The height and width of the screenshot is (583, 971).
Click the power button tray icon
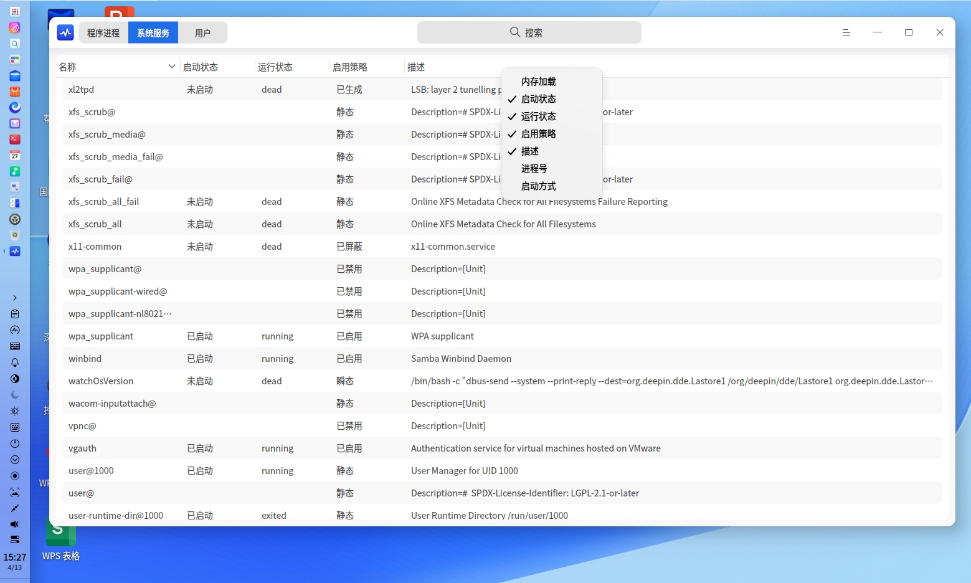tap(15, 443)
